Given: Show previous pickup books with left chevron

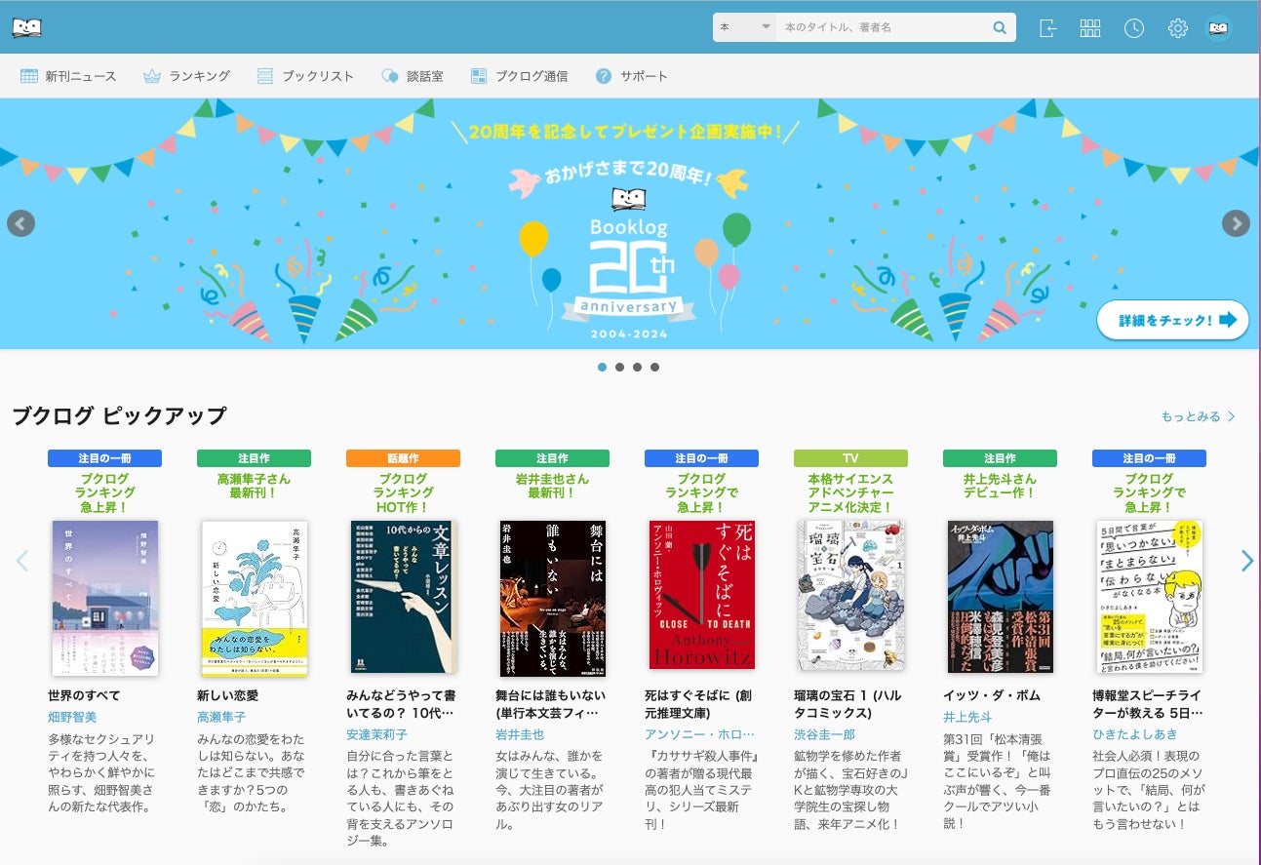Looking at the screenshot, I should pos(22,561).
